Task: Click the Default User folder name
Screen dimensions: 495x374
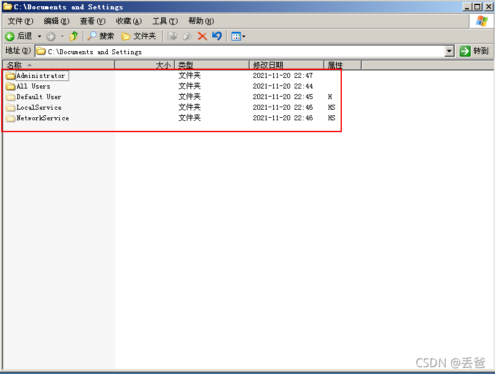Action: pyautogui.click(x=39, y=97)
